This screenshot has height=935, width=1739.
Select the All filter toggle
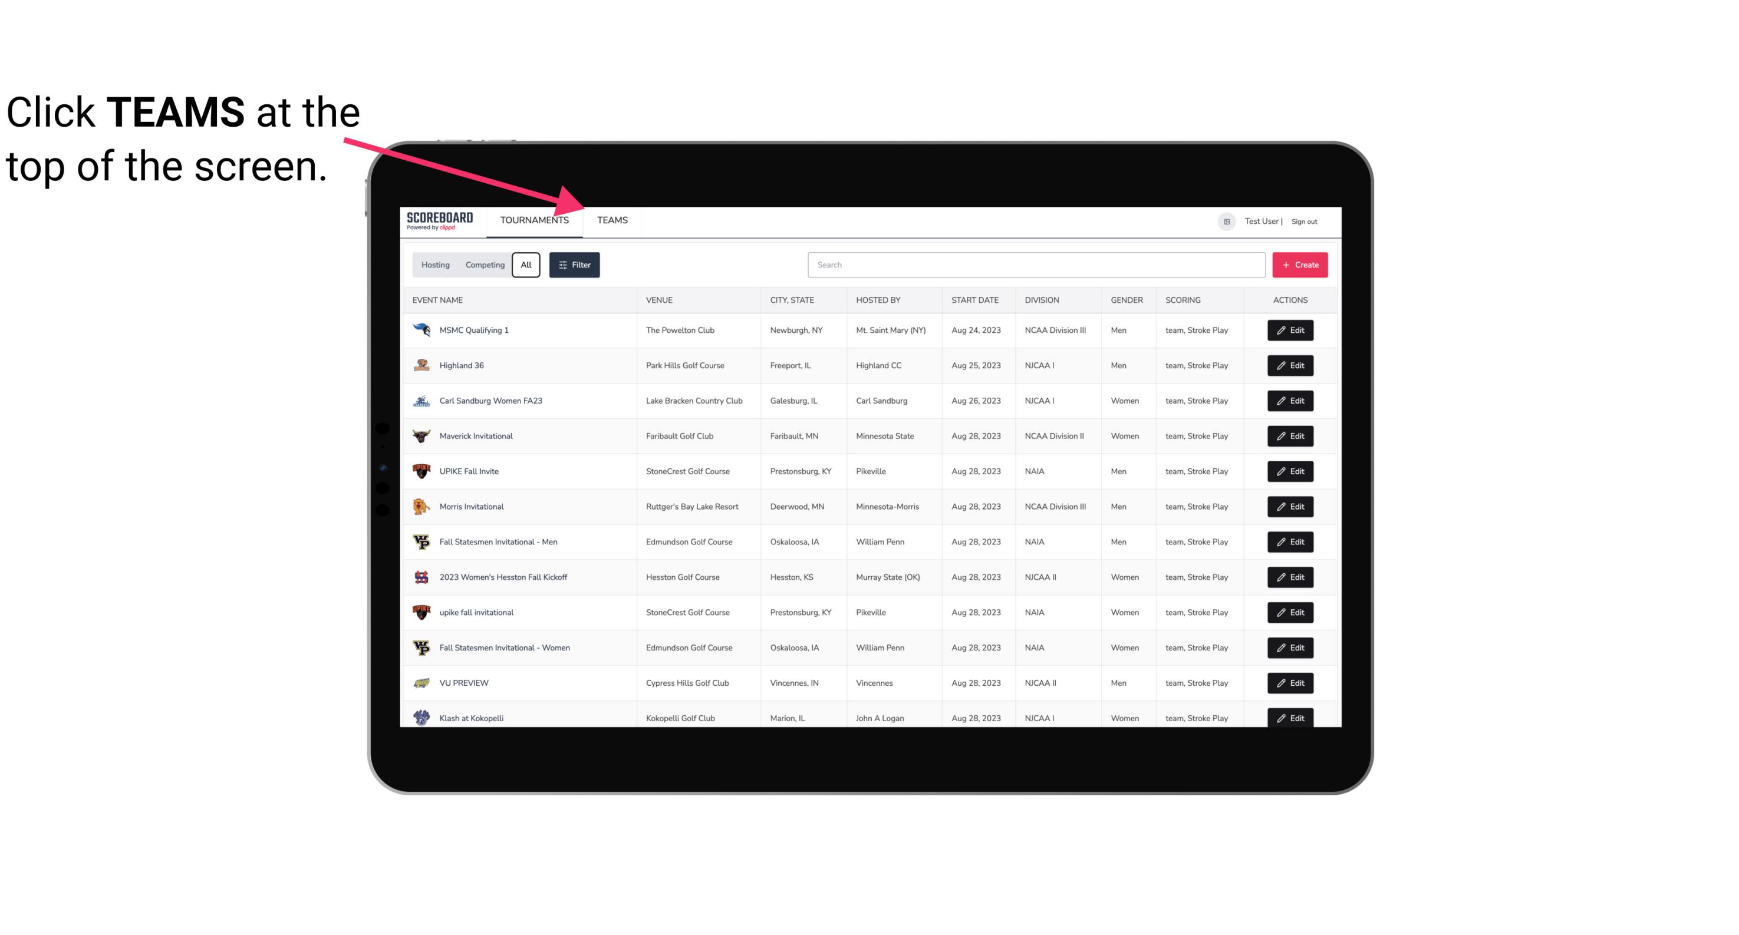coord(525,265)
